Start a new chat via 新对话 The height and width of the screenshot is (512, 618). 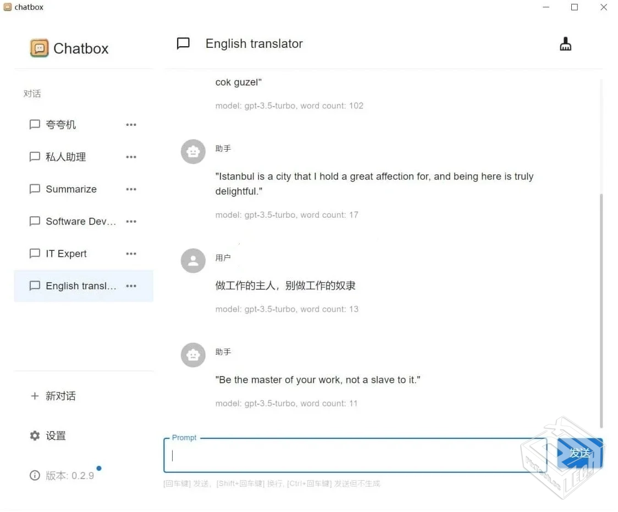59,395
